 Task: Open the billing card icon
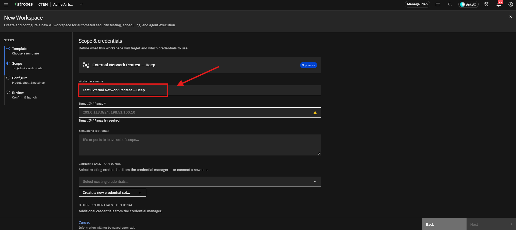coord(438,4)
